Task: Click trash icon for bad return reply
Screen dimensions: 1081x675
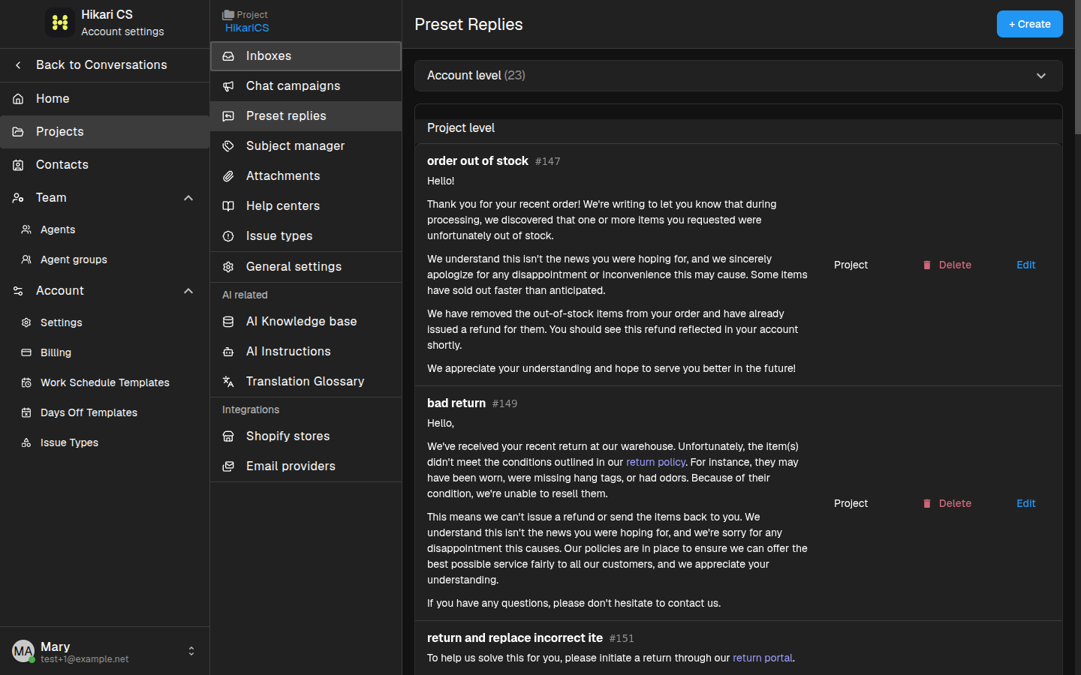Action: pyautogui.click(x=927, y=503)
